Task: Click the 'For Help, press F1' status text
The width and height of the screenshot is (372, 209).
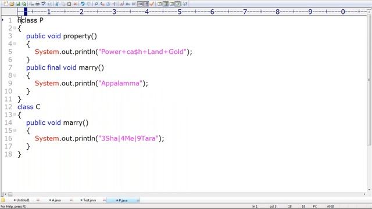Action: [x=13, y=207]
